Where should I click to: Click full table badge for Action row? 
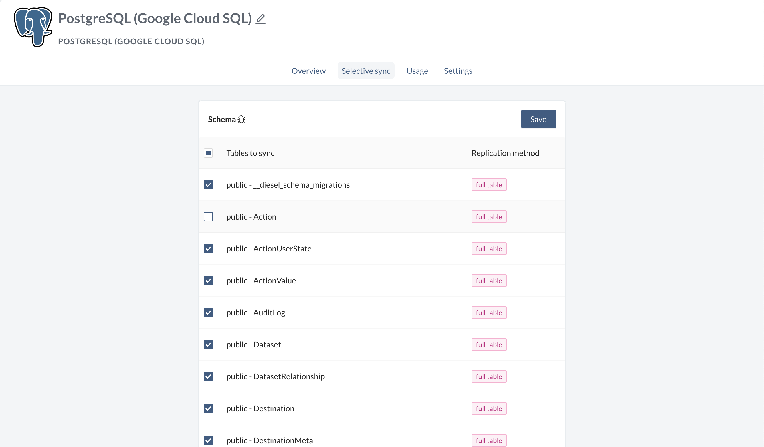click(489, 217)
